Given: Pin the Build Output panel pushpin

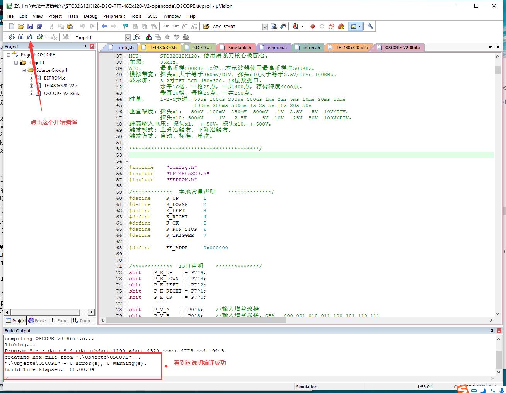Looking at the screenshot, I should point(492,331).
